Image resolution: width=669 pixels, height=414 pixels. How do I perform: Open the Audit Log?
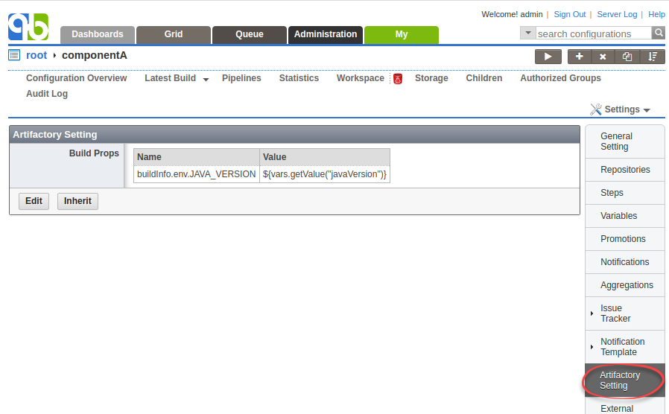[x=47, y=94]
